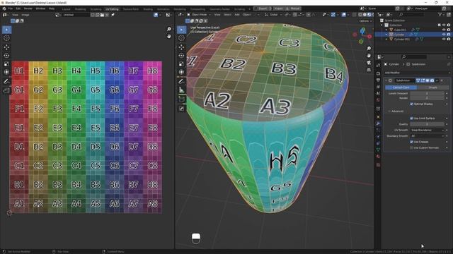This screenshot has width=453, height=254.
Task: Switch to the Layout workspace tab
Action: (x=66, y=9)
